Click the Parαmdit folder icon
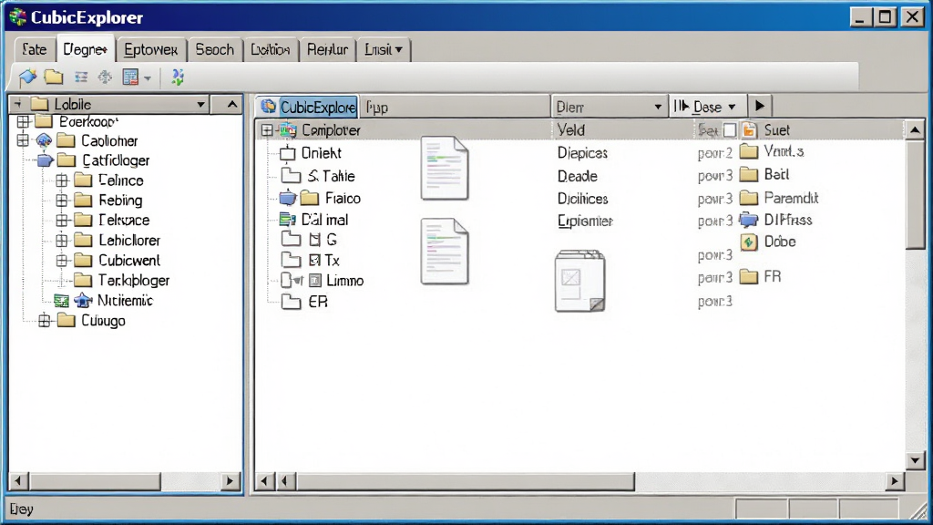933x525 pixels. (749, 197)
